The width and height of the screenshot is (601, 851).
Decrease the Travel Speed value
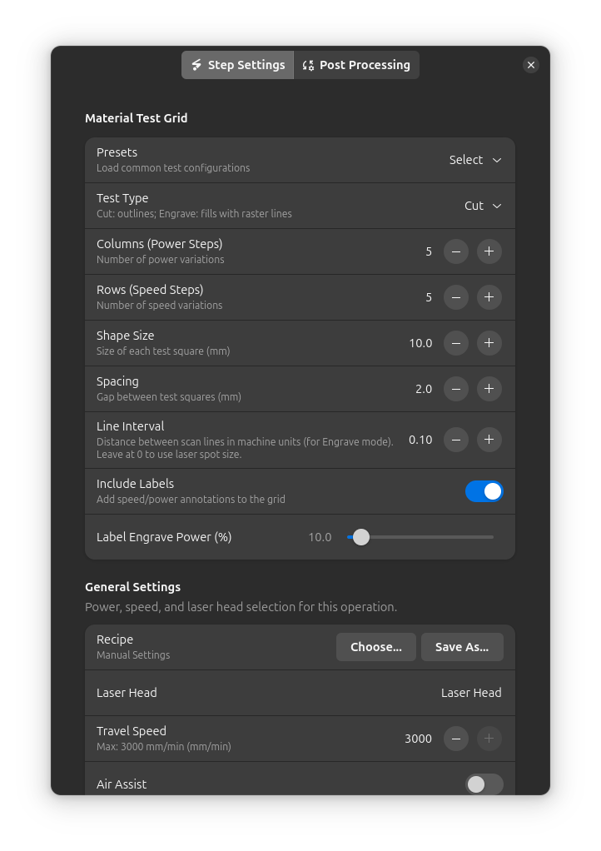click(x=455, y=739)
